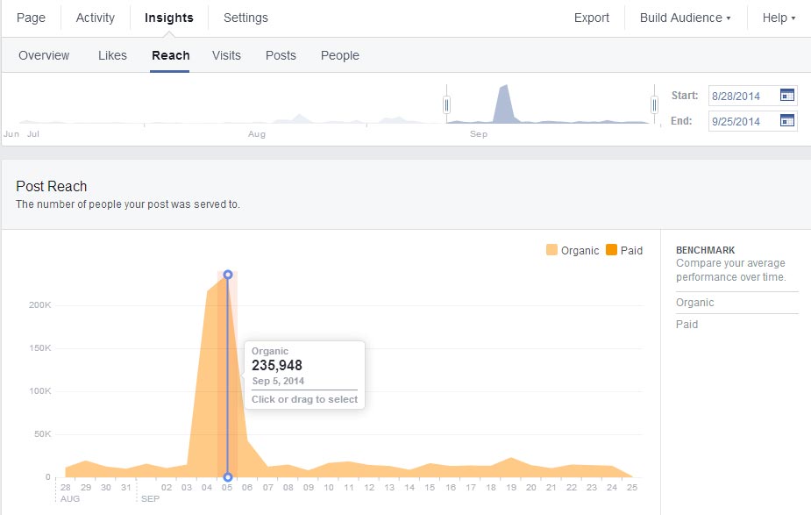811x515 pixels.
Task: Expand the Help dropdown menu
Action: tap(779, 18)
